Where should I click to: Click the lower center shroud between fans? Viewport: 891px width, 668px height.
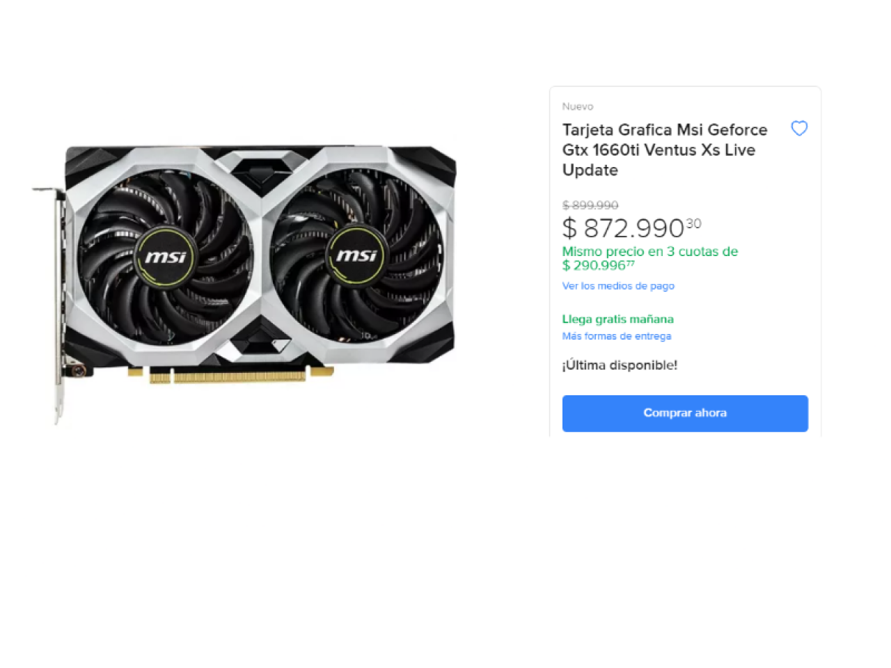point(259,342)
